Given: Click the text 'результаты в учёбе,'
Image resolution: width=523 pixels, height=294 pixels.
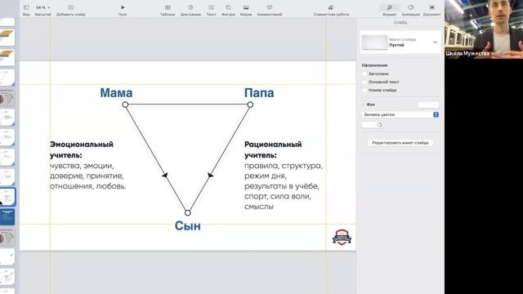Looking at the screenshot, I should click(281, 186).
